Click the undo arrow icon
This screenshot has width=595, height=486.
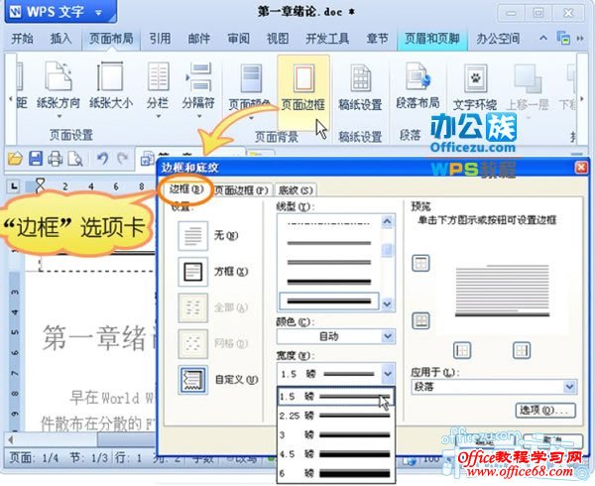click(x=103, y=159)
